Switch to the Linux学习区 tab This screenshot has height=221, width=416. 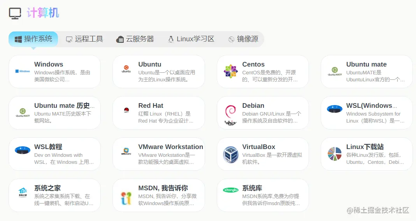tap(191, 39)
